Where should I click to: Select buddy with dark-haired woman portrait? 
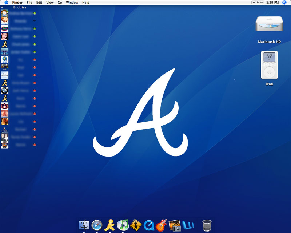18,37
